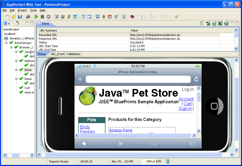Click the iPhone back arrow button

(x=84, y=143)
